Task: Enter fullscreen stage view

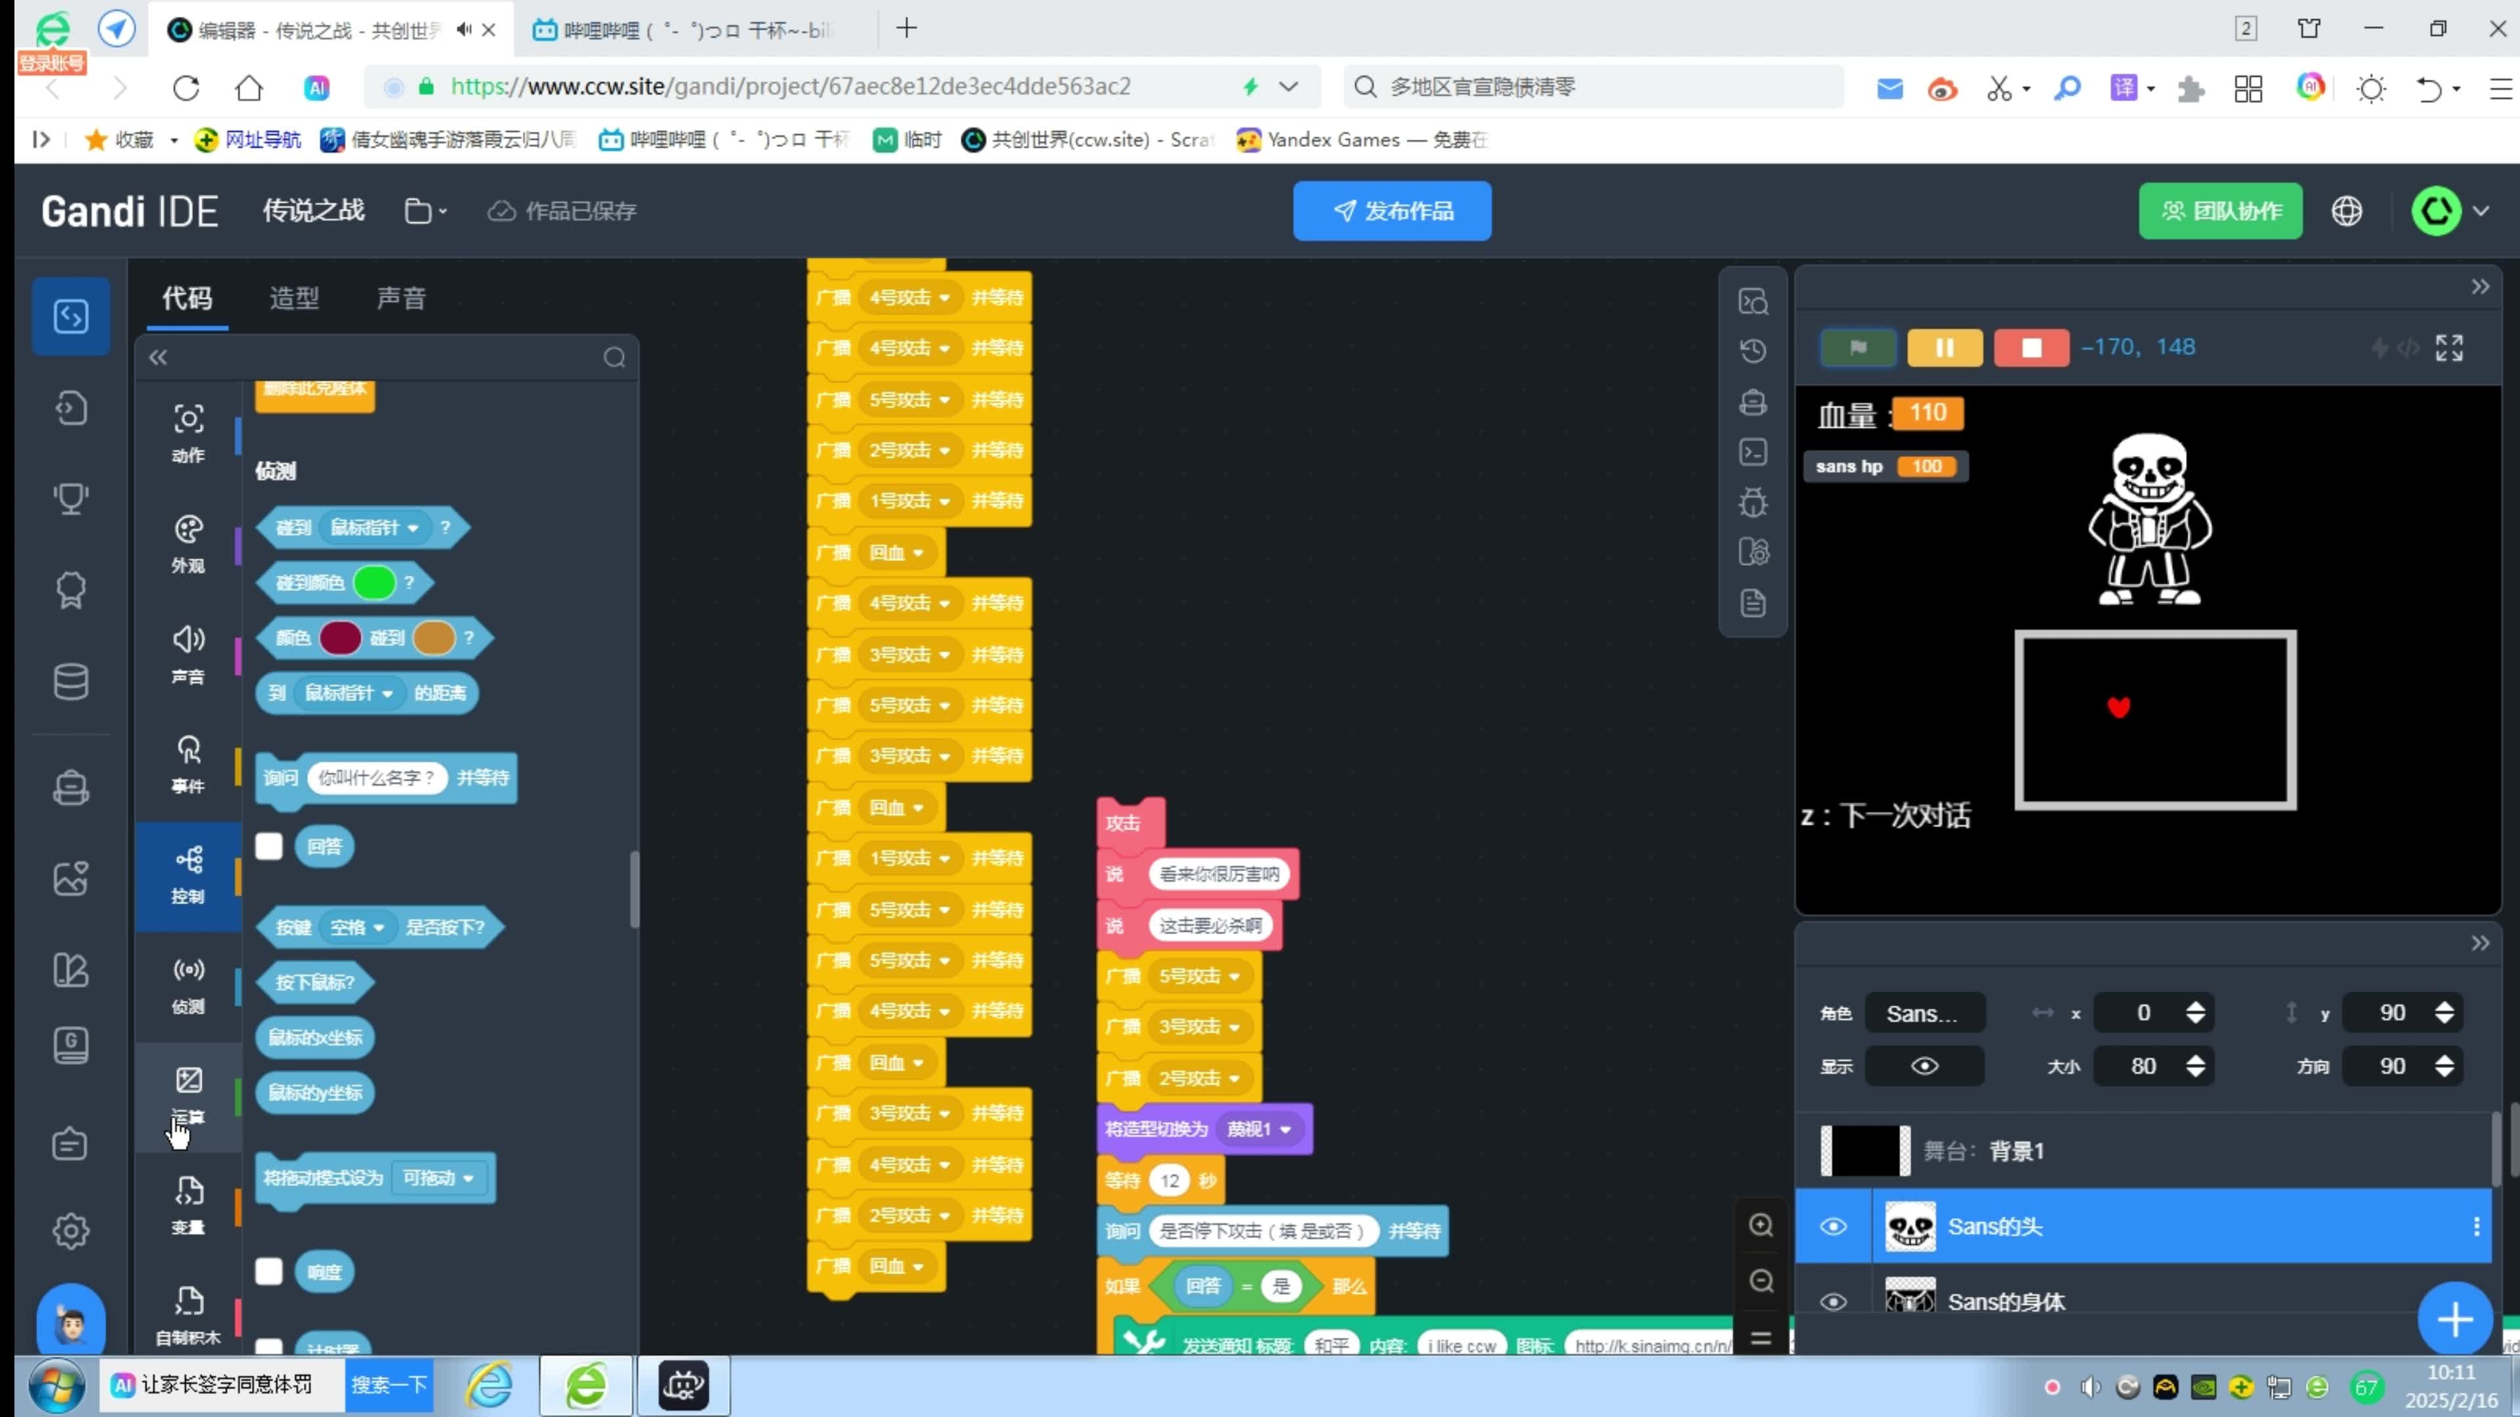Action: (x=2450, y=347)
